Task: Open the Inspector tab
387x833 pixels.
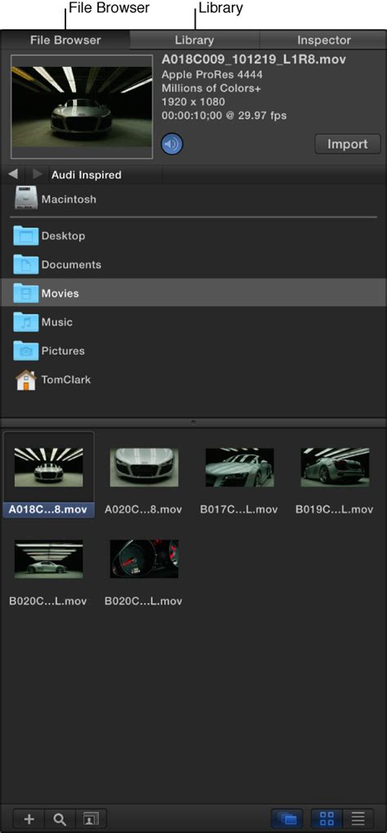Action: tap(323, 40)
